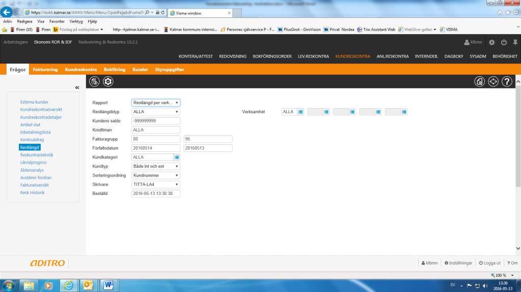
Task: Expand Förslag på webbplatser dropdown
Action: pyautogui.click(x=102, y=29)
